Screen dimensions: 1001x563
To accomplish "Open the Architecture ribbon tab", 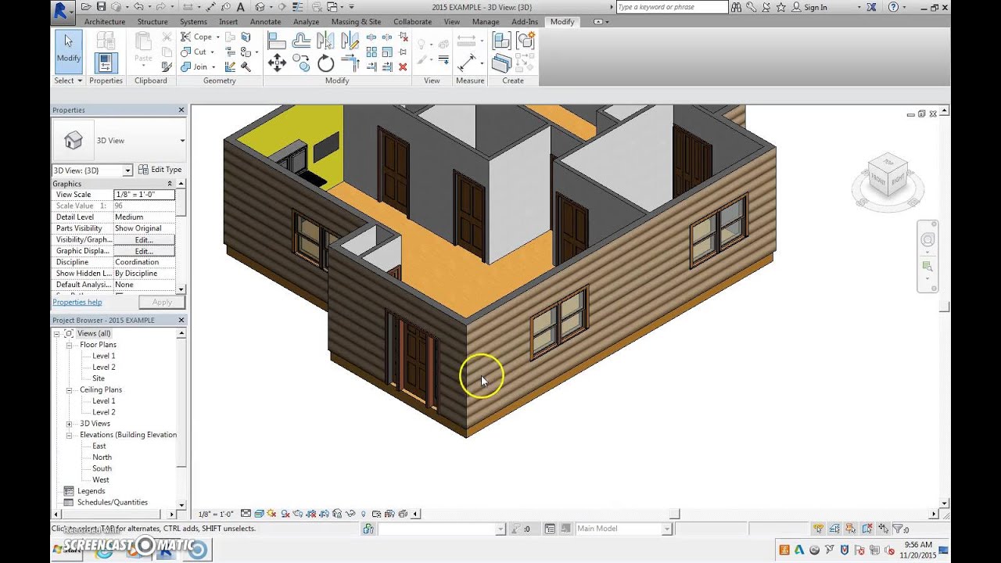I will (104, 22).
